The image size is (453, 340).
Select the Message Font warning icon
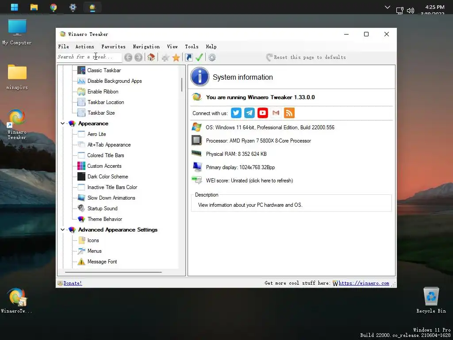click(81, 262)
